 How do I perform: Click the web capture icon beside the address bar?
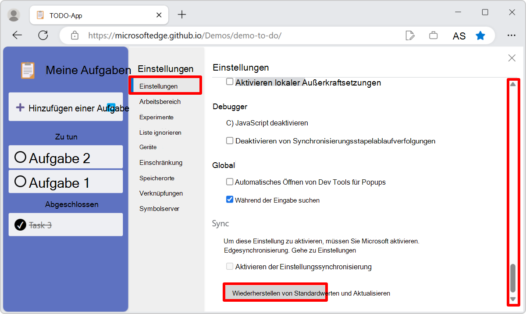point(410,36)
